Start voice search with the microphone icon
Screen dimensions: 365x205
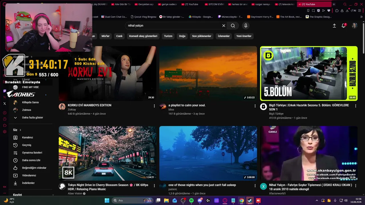(x=246, y=26)
